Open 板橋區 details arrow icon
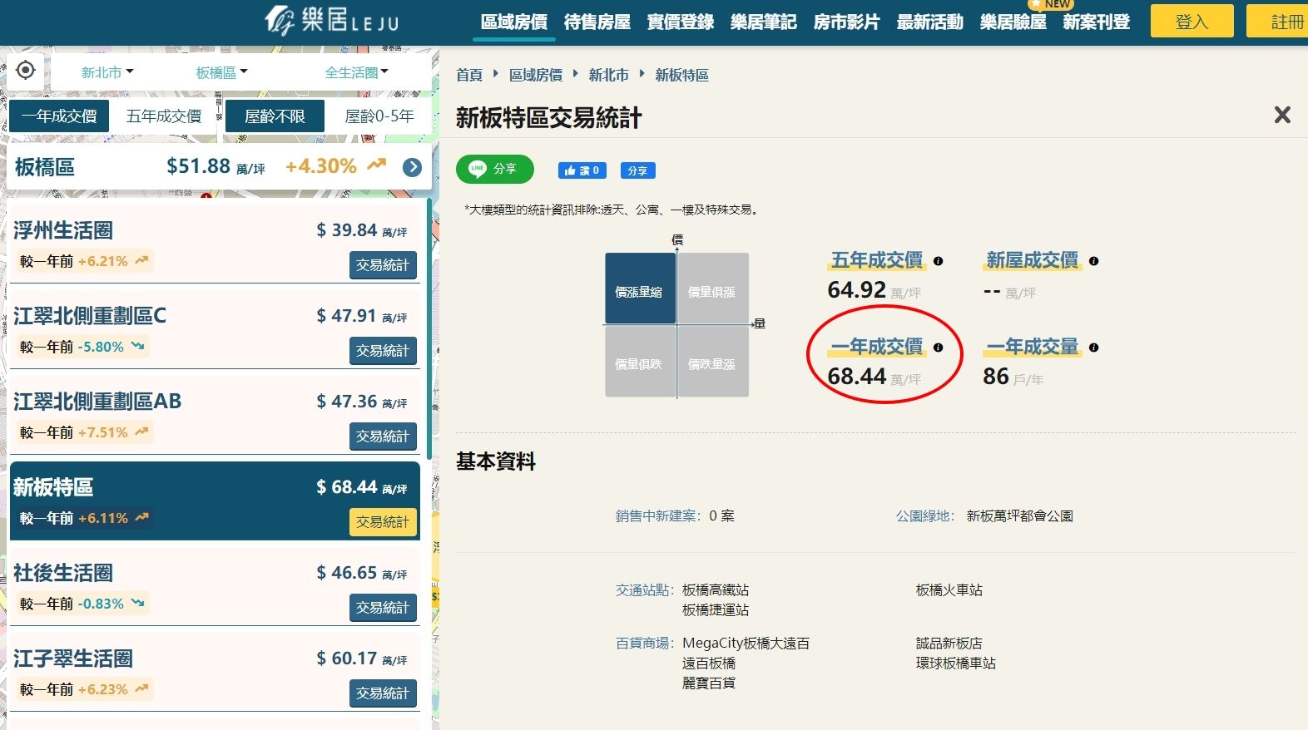1308x730 pixels. 412,167
